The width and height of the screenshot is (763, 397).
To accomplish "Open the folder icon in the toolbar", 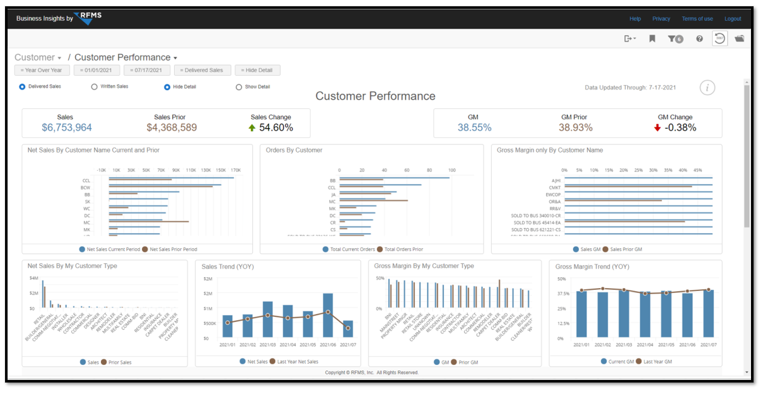I will (740, 39).
